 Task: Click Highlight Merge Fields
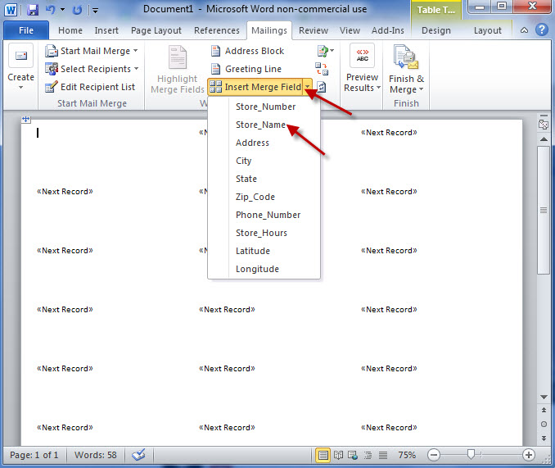tap(178, 70)
